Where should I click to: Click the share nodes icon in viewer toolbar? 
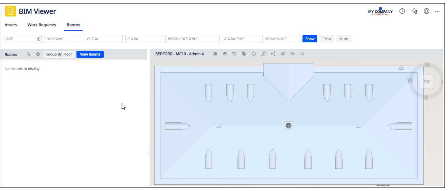point(273,53)
